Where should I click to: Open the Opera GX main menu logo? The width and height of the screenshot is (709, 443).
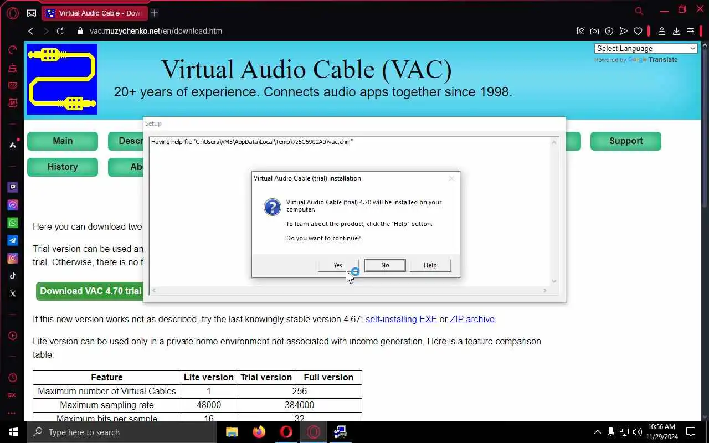click(12, 13)
